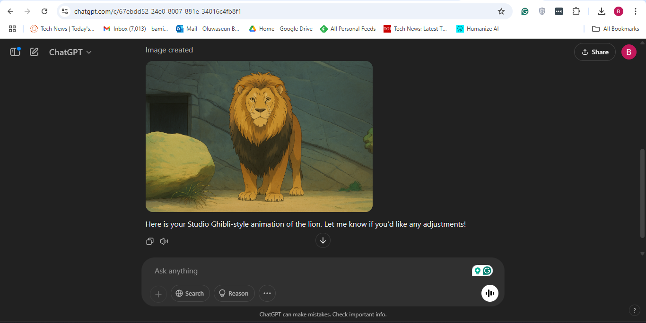This screenshot has width=646, height=323.
Task: Open the Extensions puzzle icon
Action: pos(576,11)
